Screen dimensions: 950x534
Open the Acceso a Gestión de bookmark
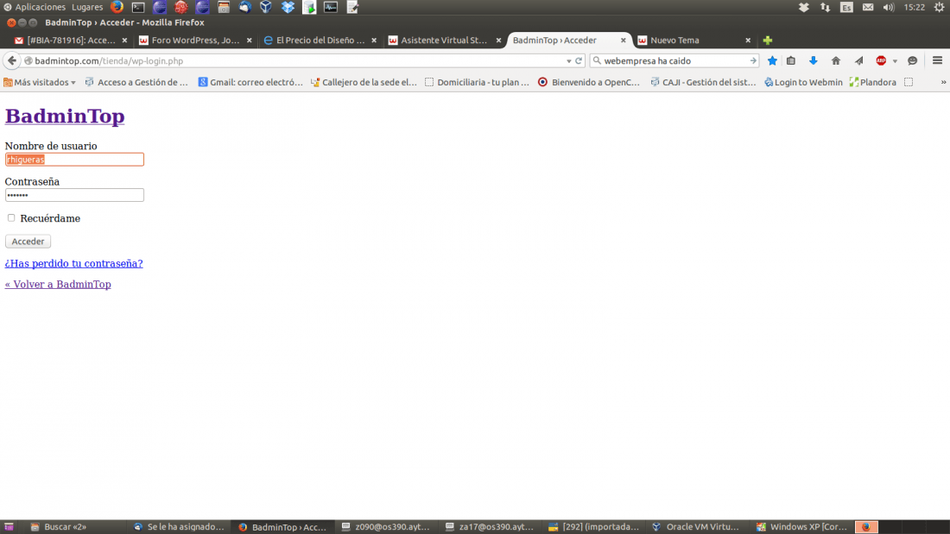point(137,82)
